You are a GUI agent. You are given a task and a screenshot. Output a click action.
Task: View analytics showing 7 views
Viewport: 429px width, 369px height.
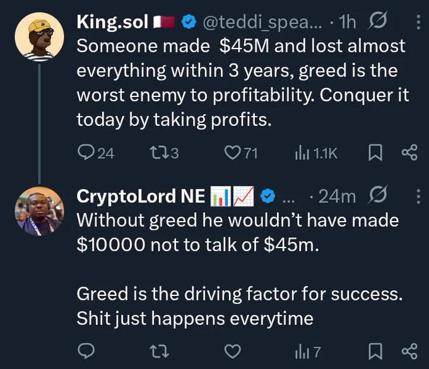pos(307,352)
